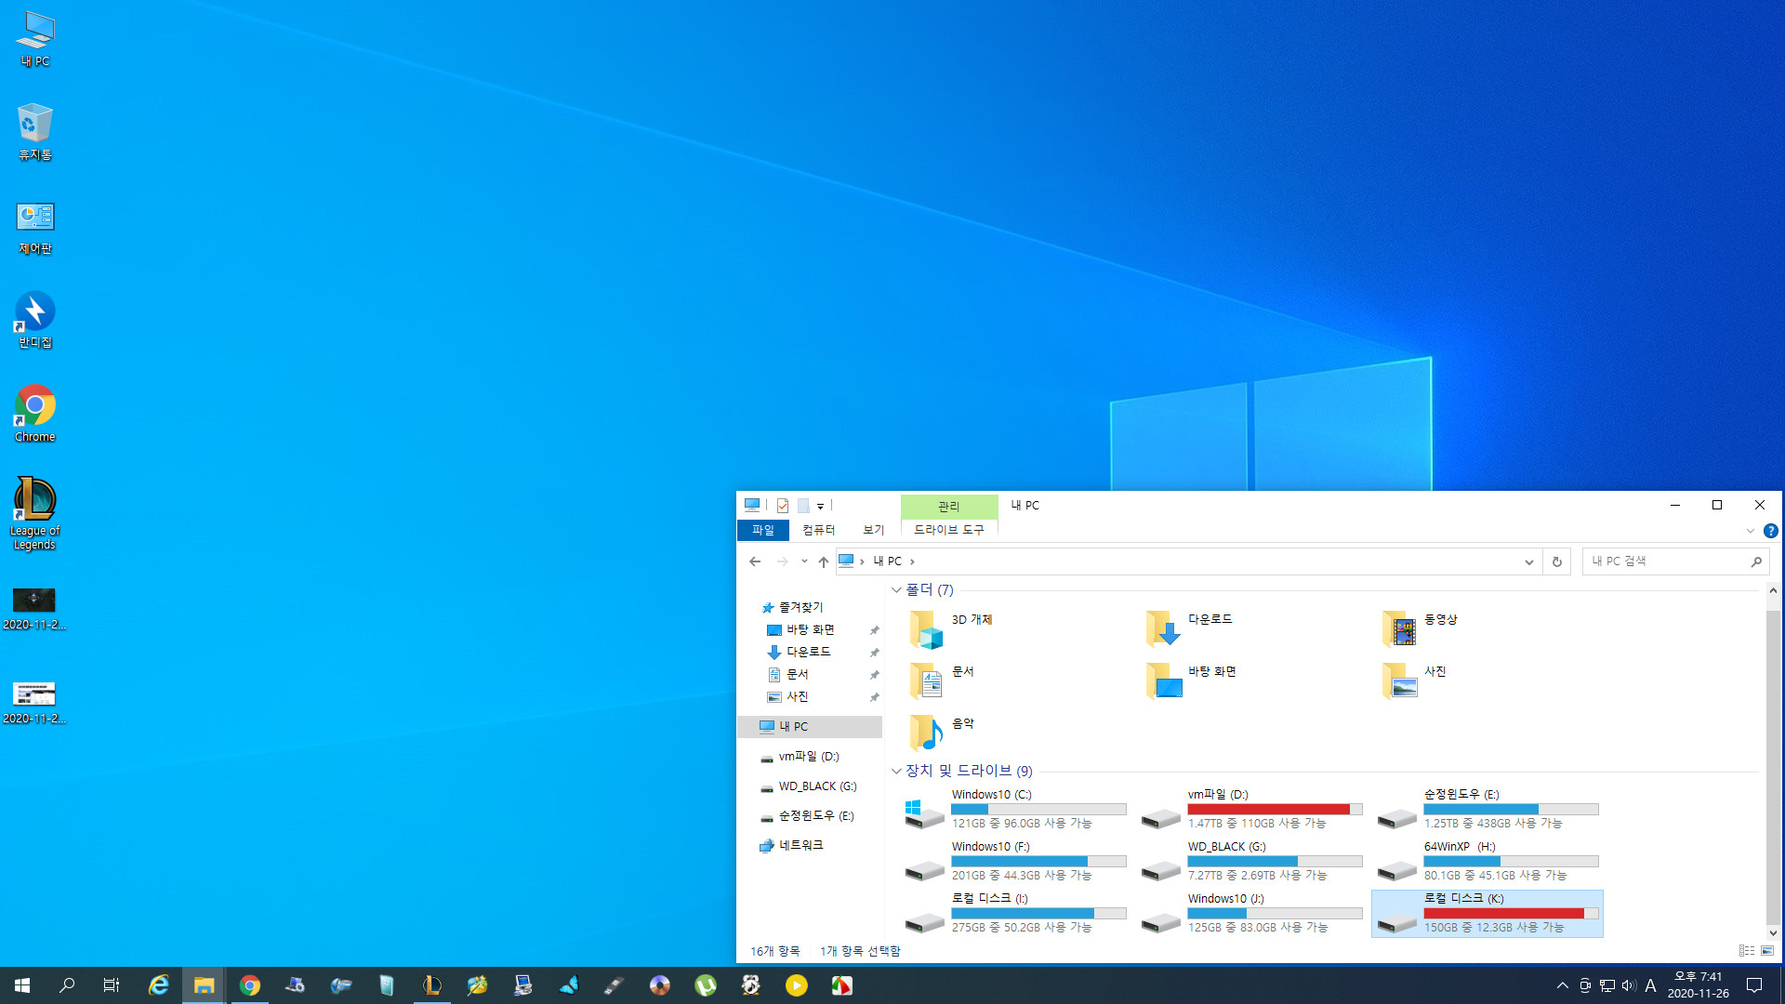Open the 3D Objects folder
The image size is (1785, 1004).
[x=952, y=629]
